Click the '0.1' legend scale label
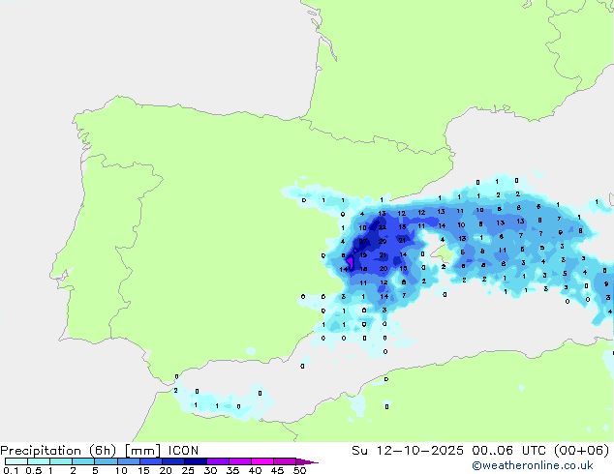Image resolution: width=614 pixels, height=474 pixels. (11, 470)
